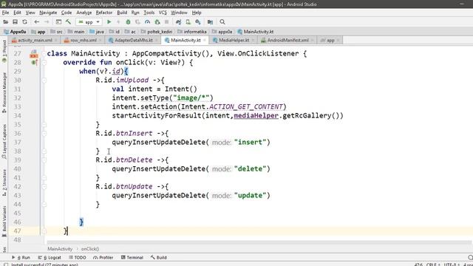Switch to AndroidManifest.xml editor tab
The width and height of the screenshot is (473, 266).
(287, 40)
